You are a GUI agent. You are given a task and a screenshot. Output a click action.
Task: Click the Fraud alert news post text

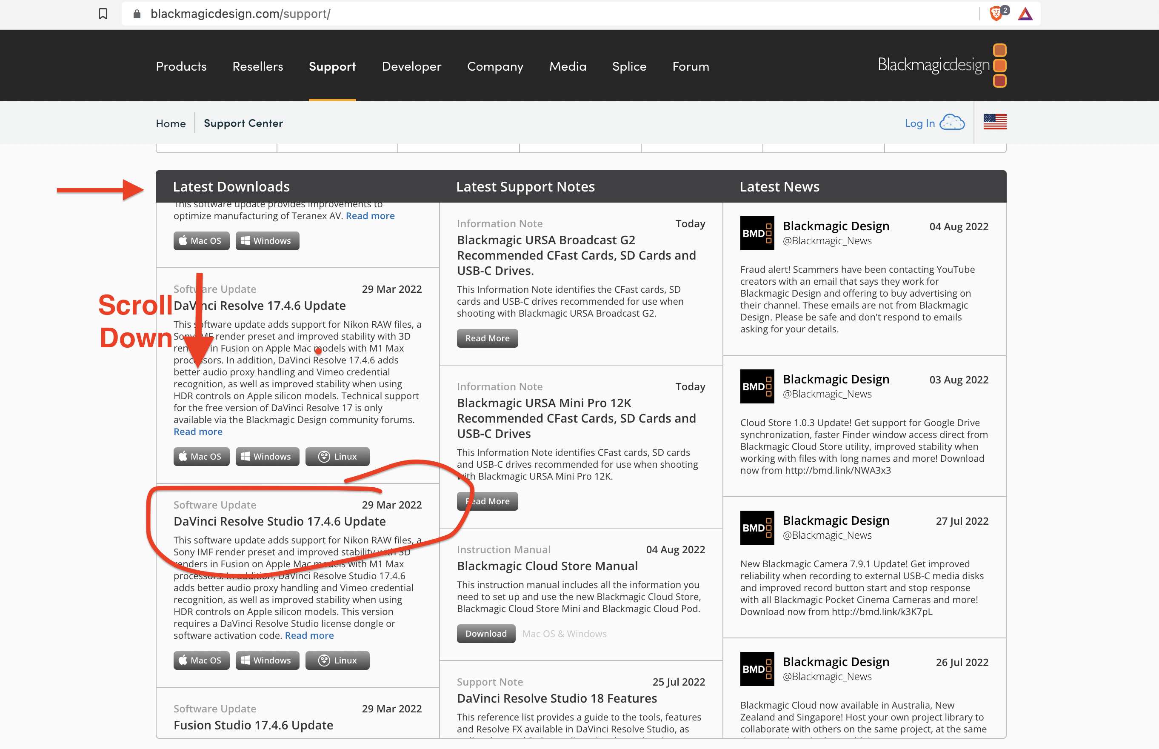tap(858, 299)
